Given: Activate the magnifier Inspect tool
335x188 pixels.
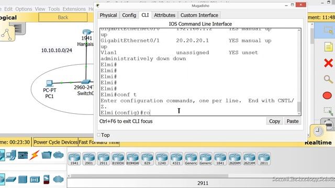Looking at the screenshot, I should click(x=328, y=79).
